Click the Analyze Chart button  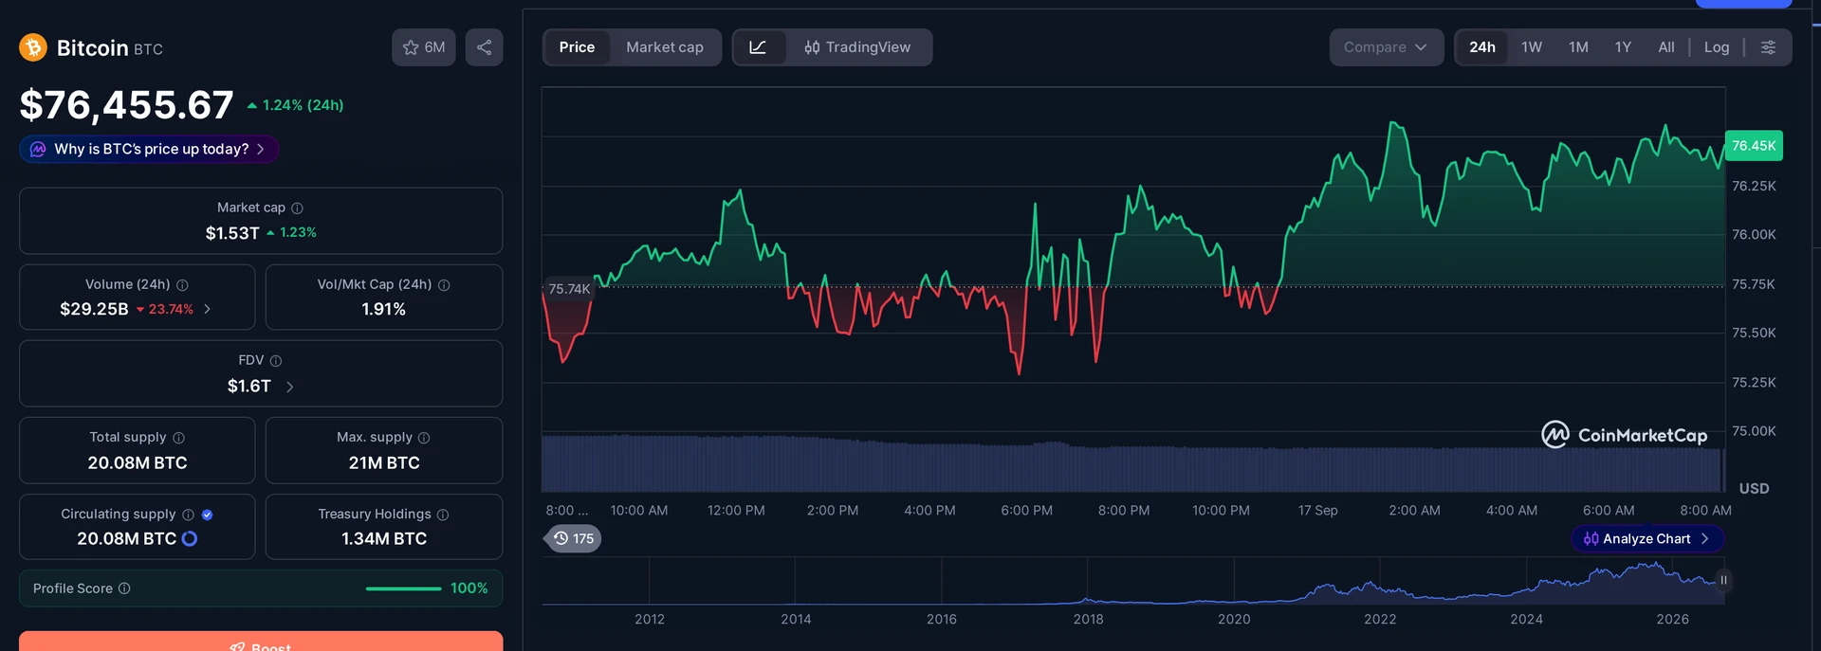coord(1647,538)
